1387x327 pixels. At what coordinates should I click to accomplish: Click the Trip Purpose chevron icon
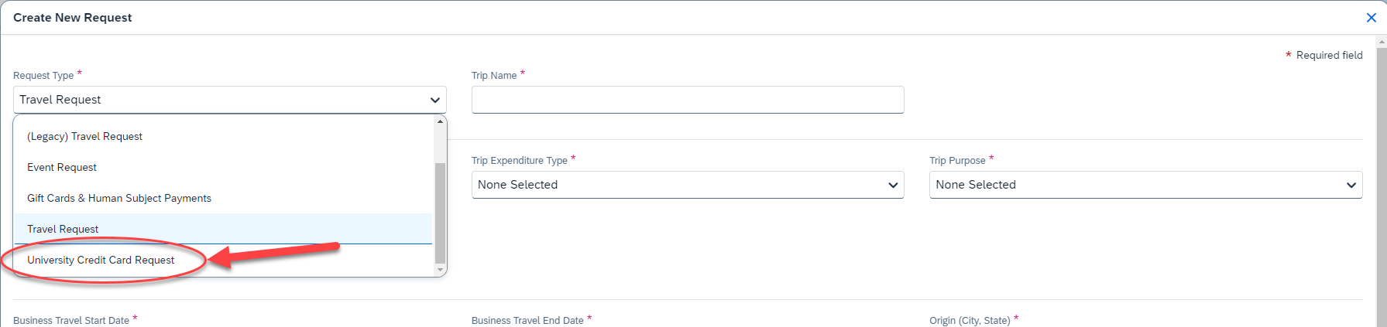[1351, 185]
